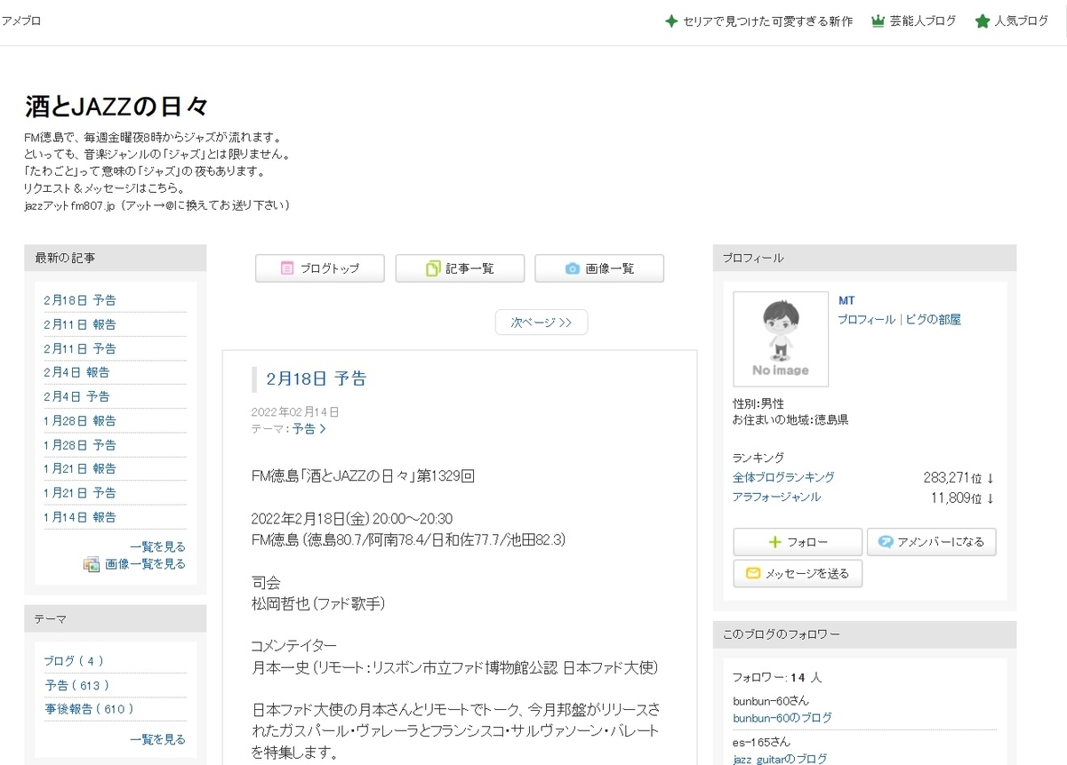
Task: Click アメンバーになる button
Action: [932, 542]
